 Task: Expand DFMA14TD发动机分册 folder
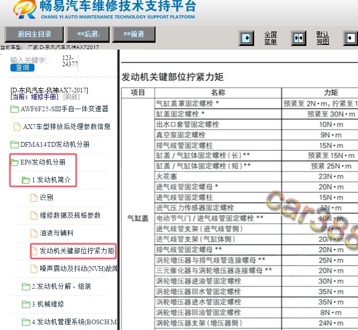tap(55, 144)
